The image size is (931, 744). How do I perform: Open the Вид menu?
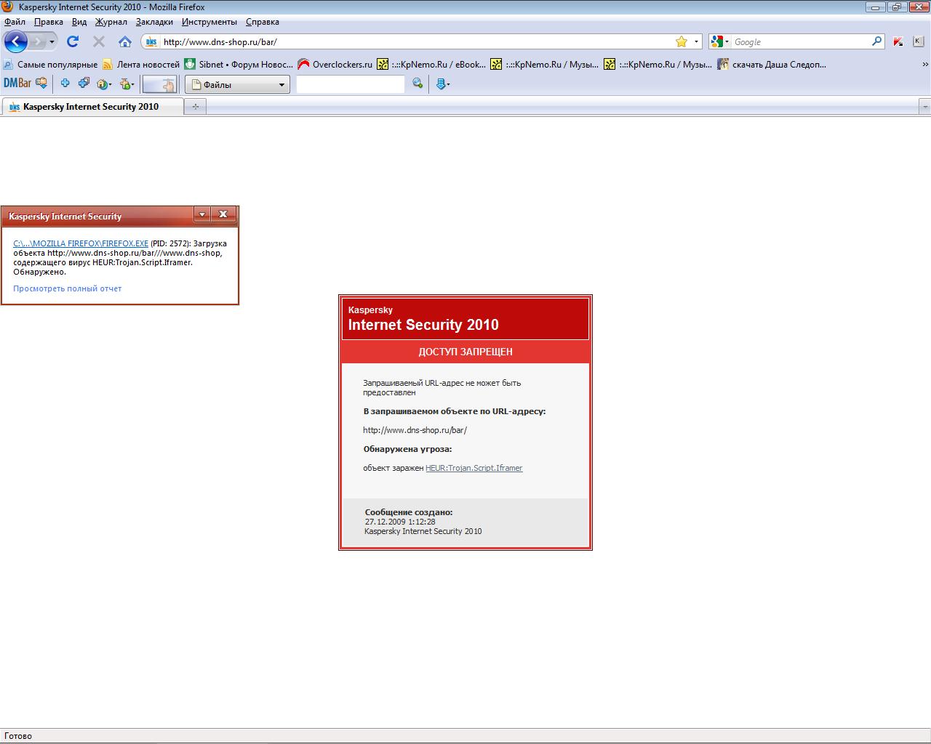click(x=79, y=22)
